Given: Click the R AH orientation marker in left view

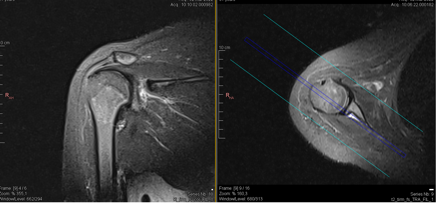Looking at the screenshot, I should pyautogui.click(x=9, y=96).
